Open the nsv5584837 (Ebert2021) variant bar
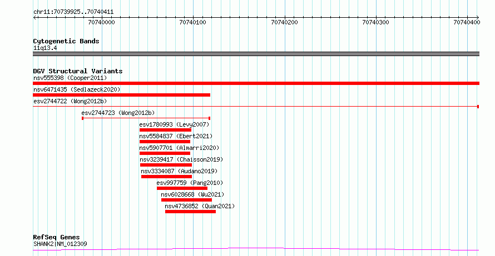Viewport: 495px width, 256px height. coord(165,142)
